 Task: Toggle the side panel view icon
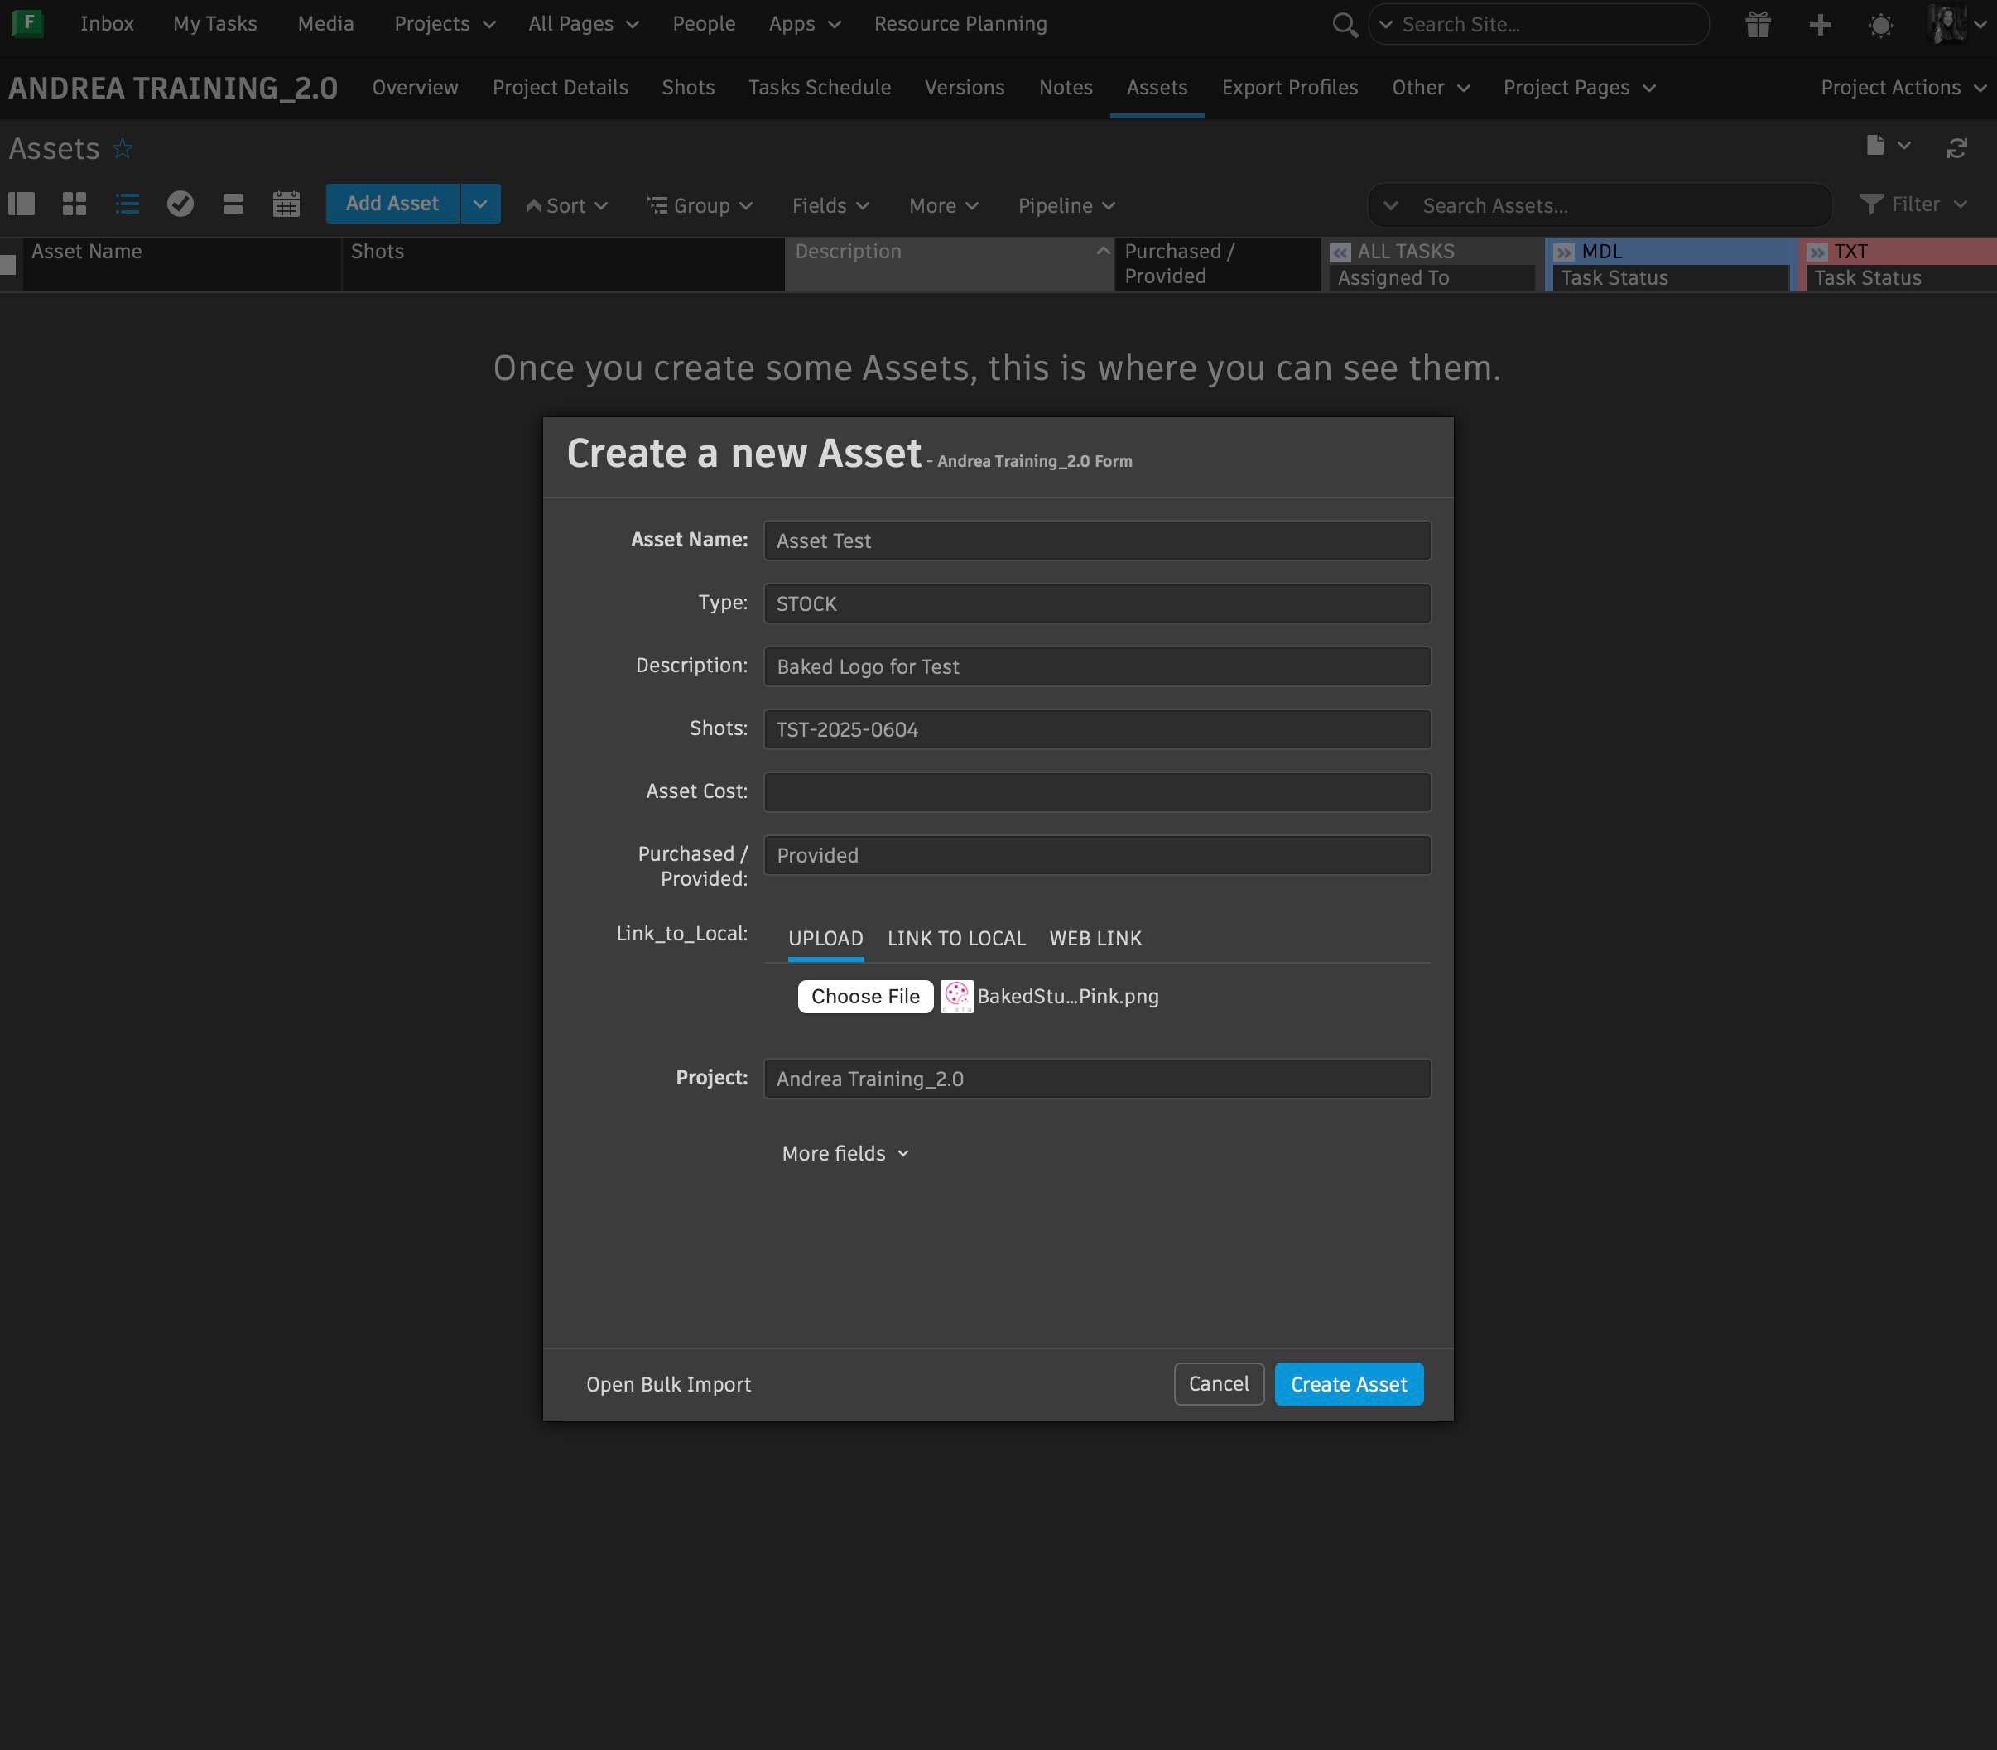point(22,203)
